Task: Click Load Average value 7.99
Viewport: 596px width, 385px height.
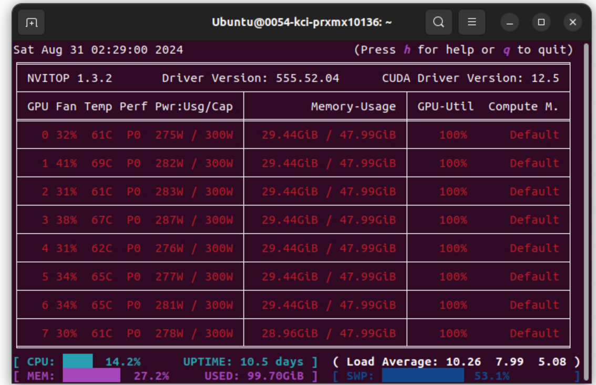Action: [509, 362]
